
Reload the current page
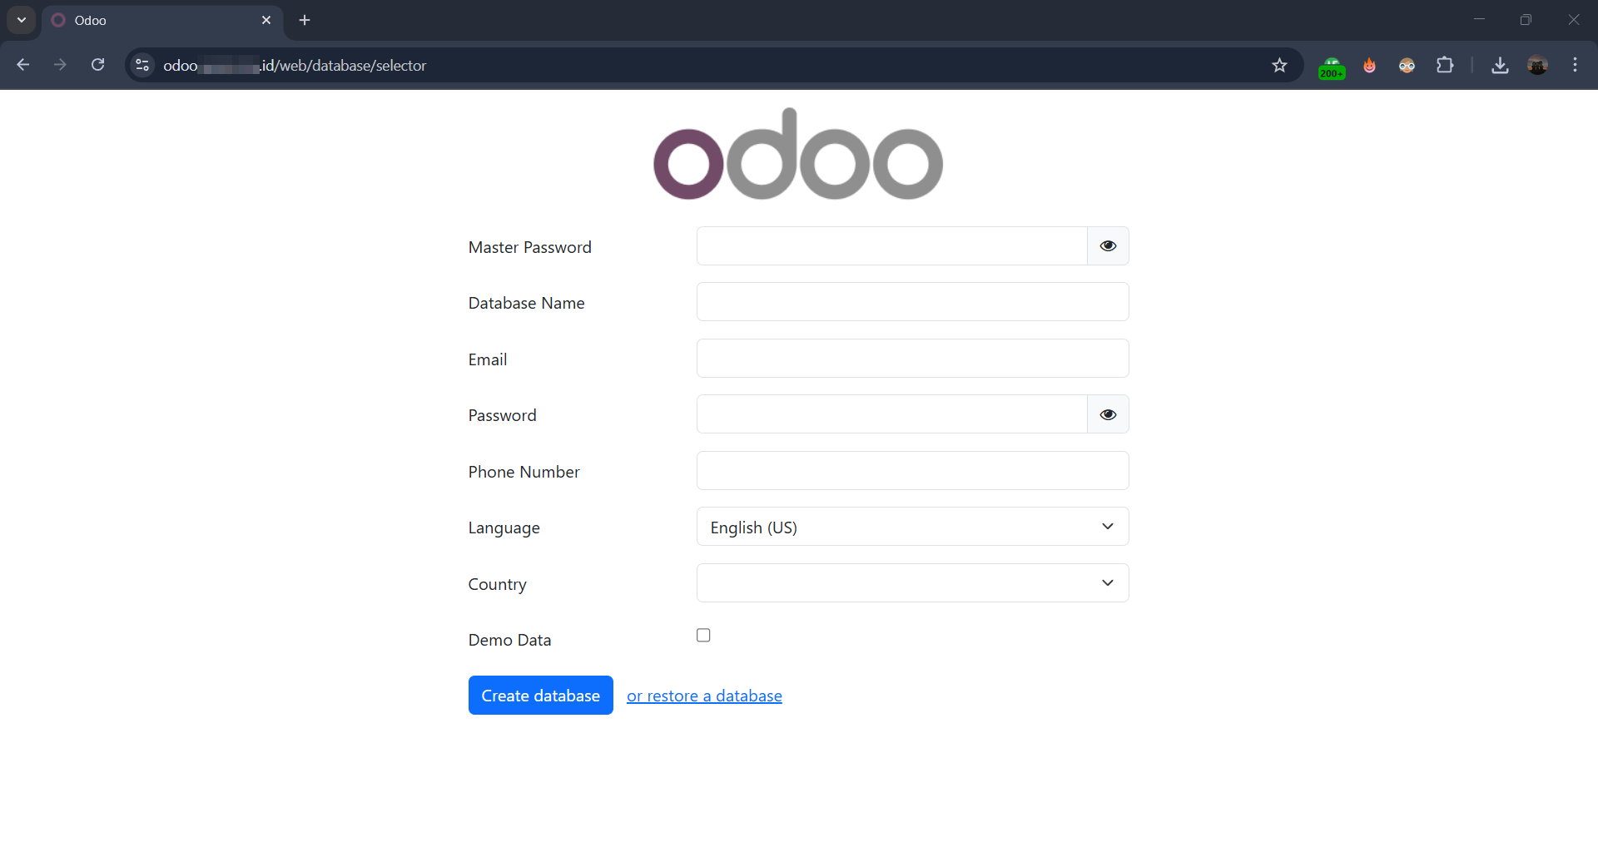pos(97,65)
